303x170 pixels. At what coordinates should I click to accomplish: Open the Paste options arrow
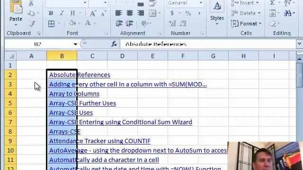click(x=16, y=25)
